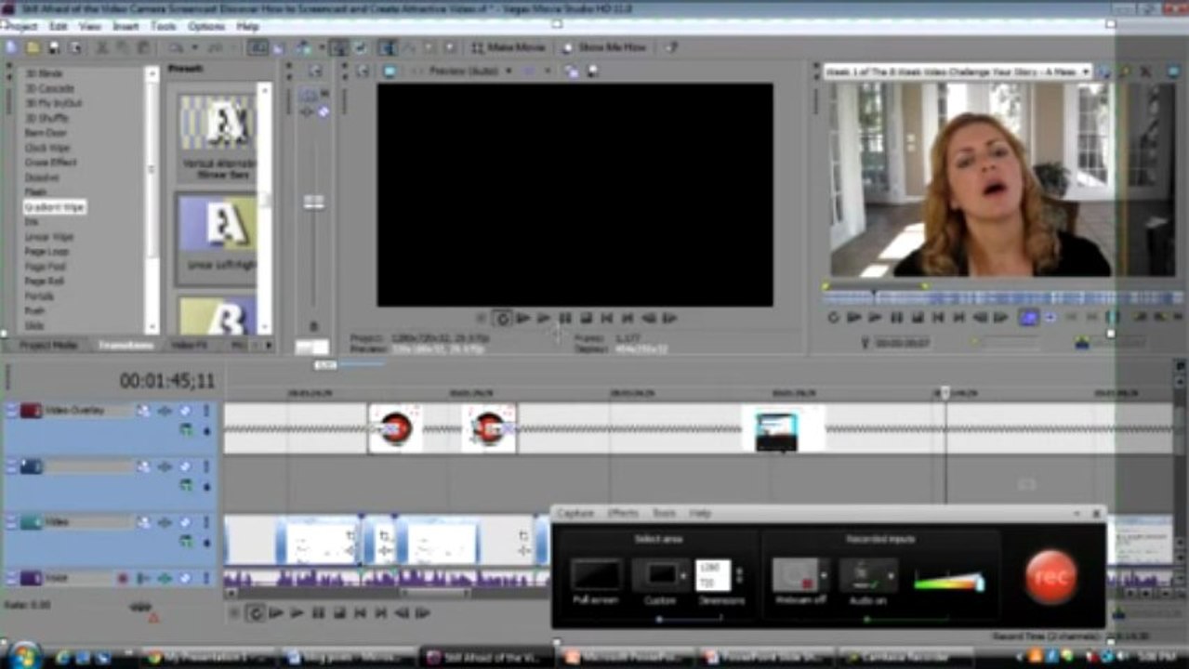Click the loop playback button under the preview
Screen dimensions: 1189x669
point(502,318)
